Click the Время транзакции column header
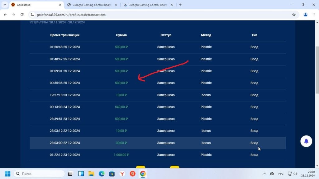Screen dimensions: 319x179 pos(65,35)
